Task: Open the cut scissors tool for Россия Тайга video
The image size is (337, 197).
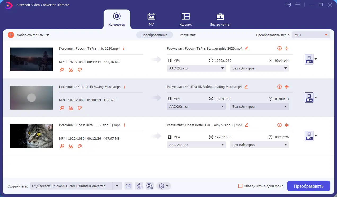Action: 71,70
